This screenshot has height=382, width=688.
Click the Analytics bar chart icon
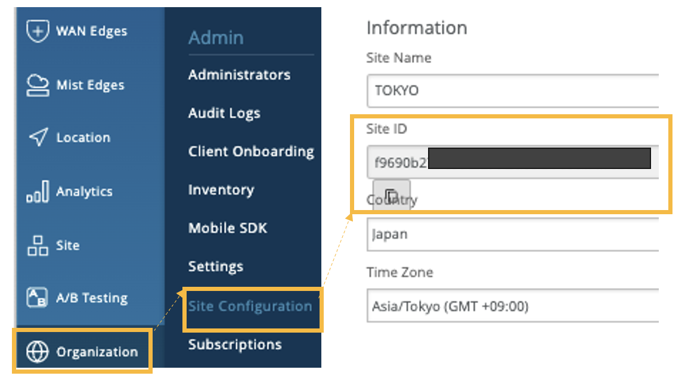pos(38,192)
